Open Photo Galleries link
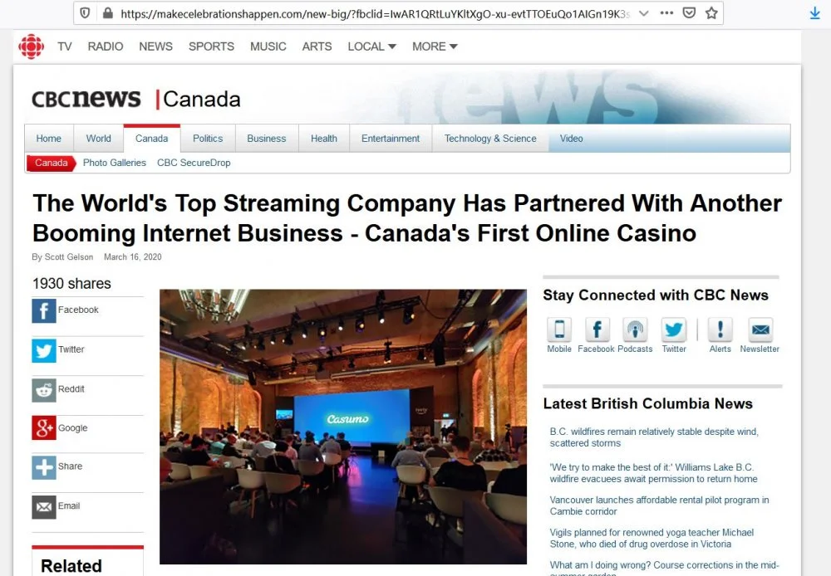Viewport: 831px width, 576px height. [x=115, y=163]
